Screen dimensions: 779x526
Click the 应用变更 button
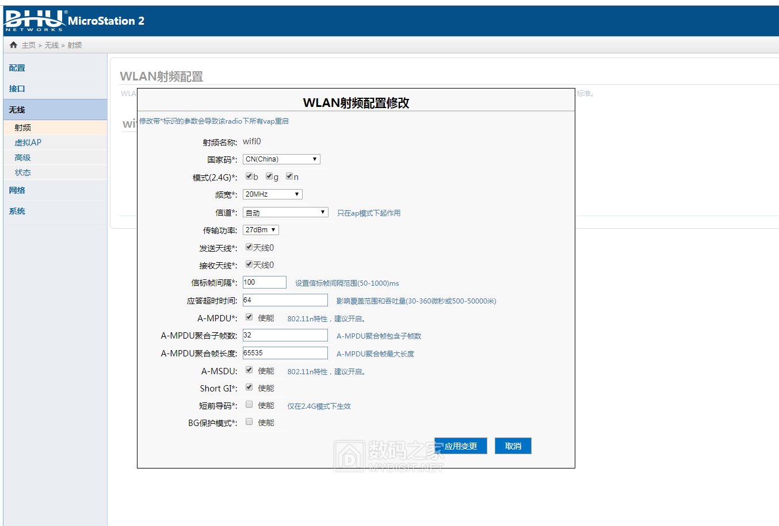(461, 445)
